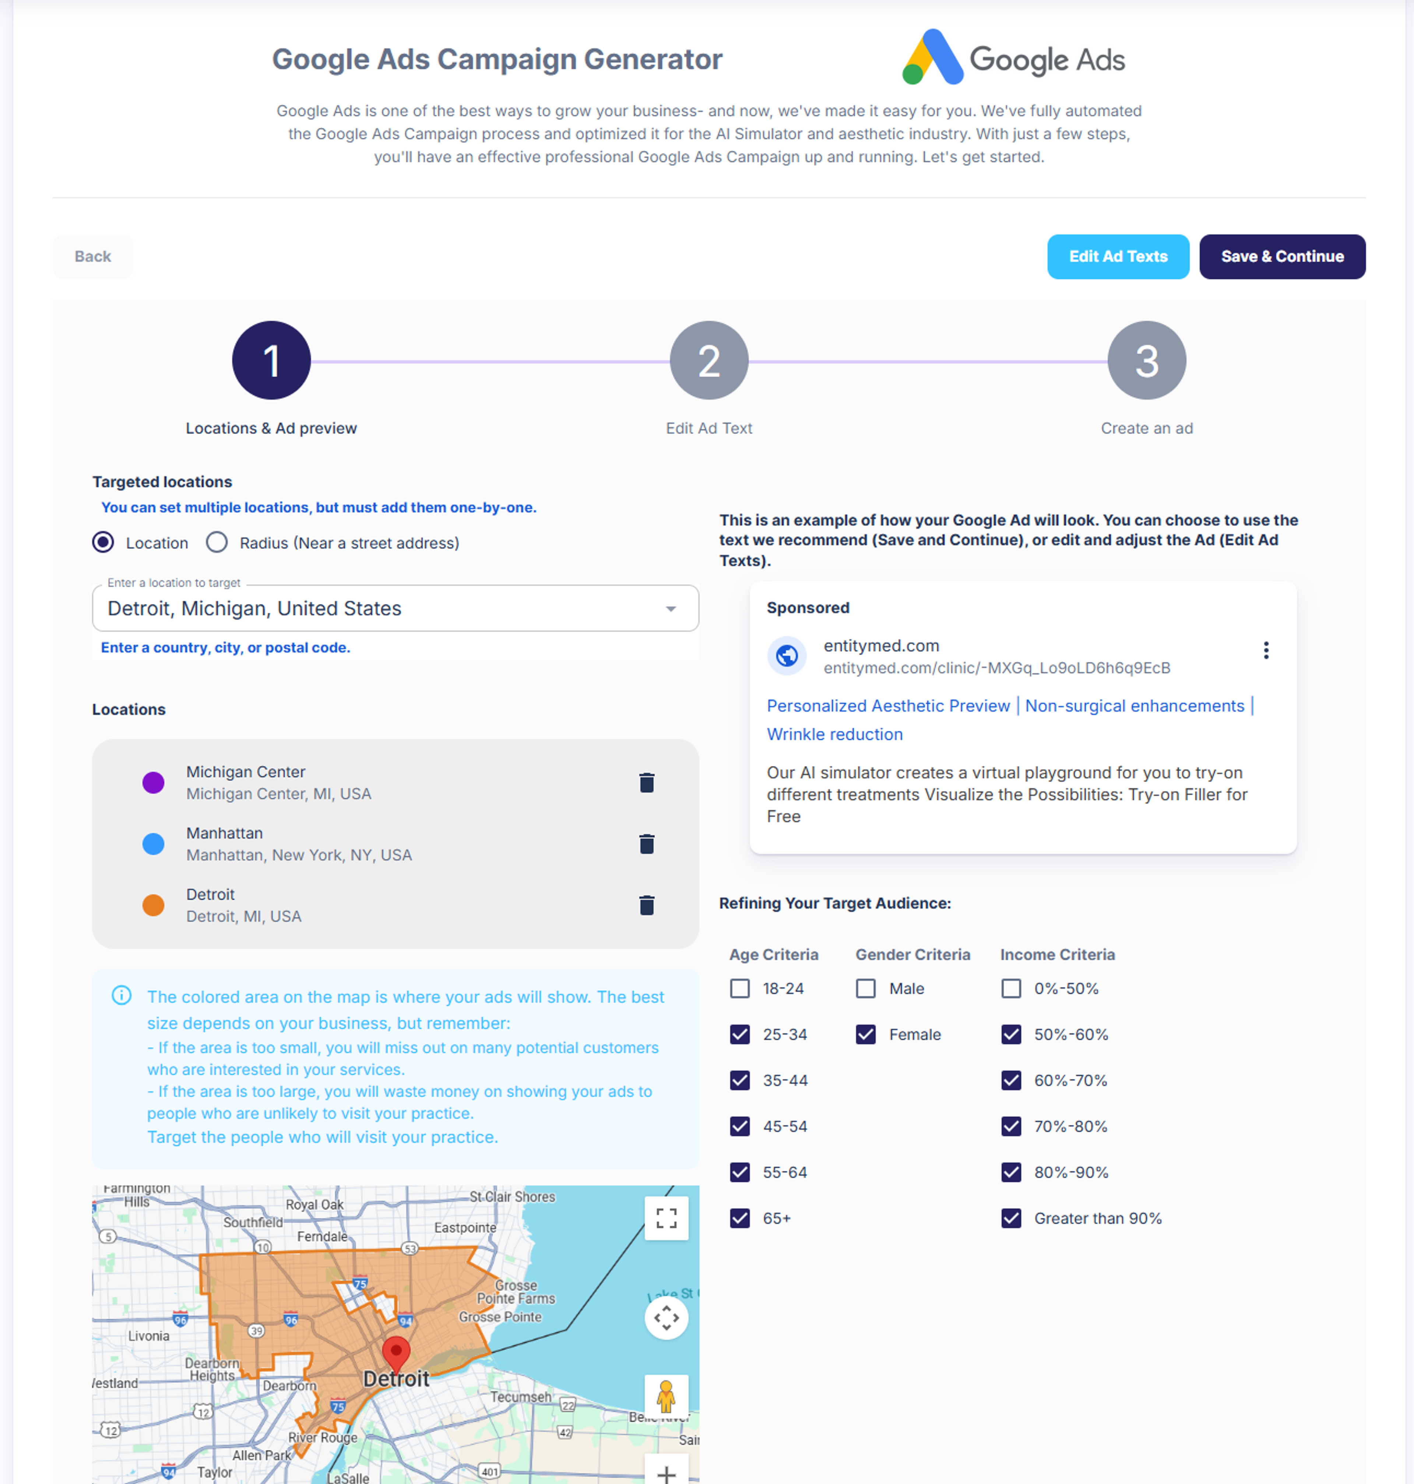
Task: Check the Male gender option
Action: pos(865,988)
